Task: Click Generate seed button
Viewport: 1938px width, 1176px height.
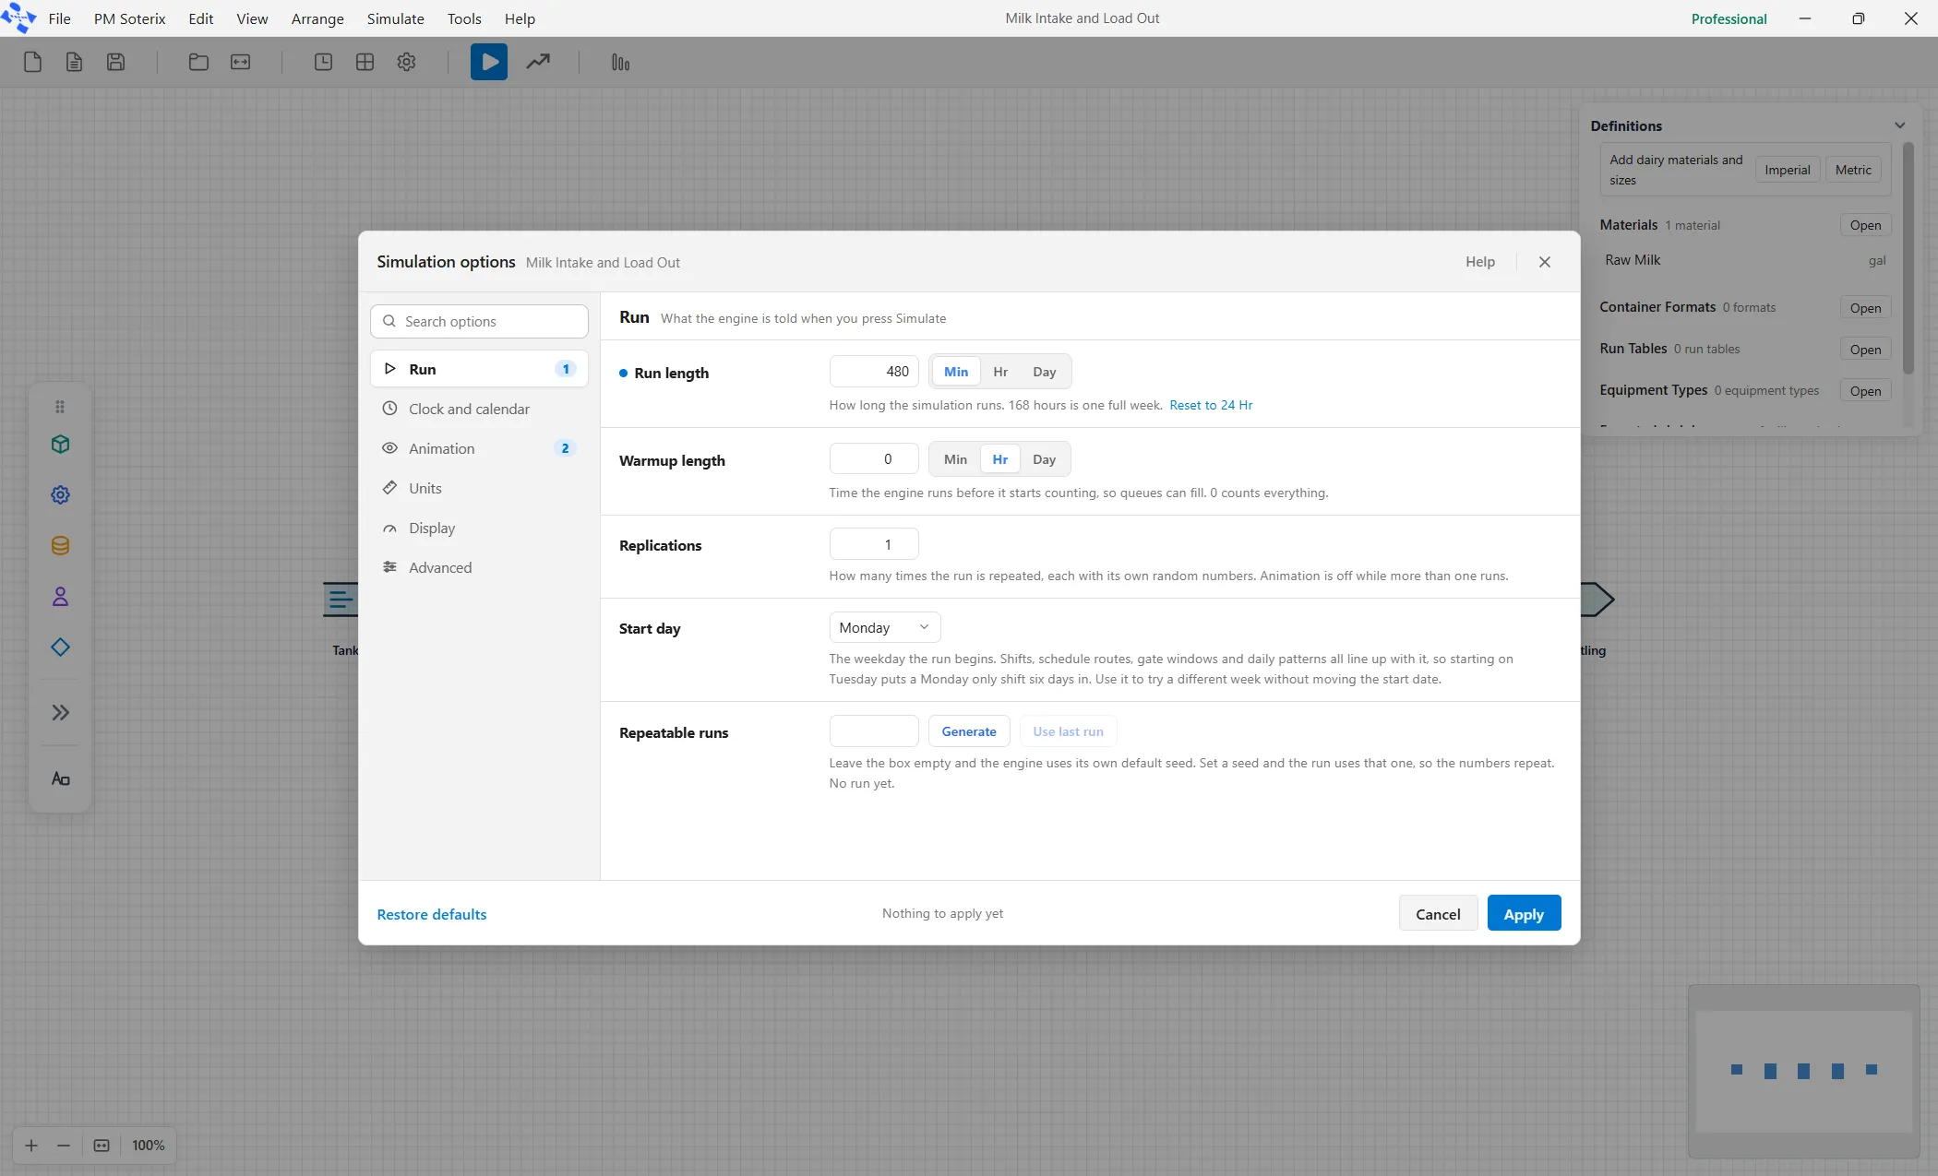Action: pos(969,731)
